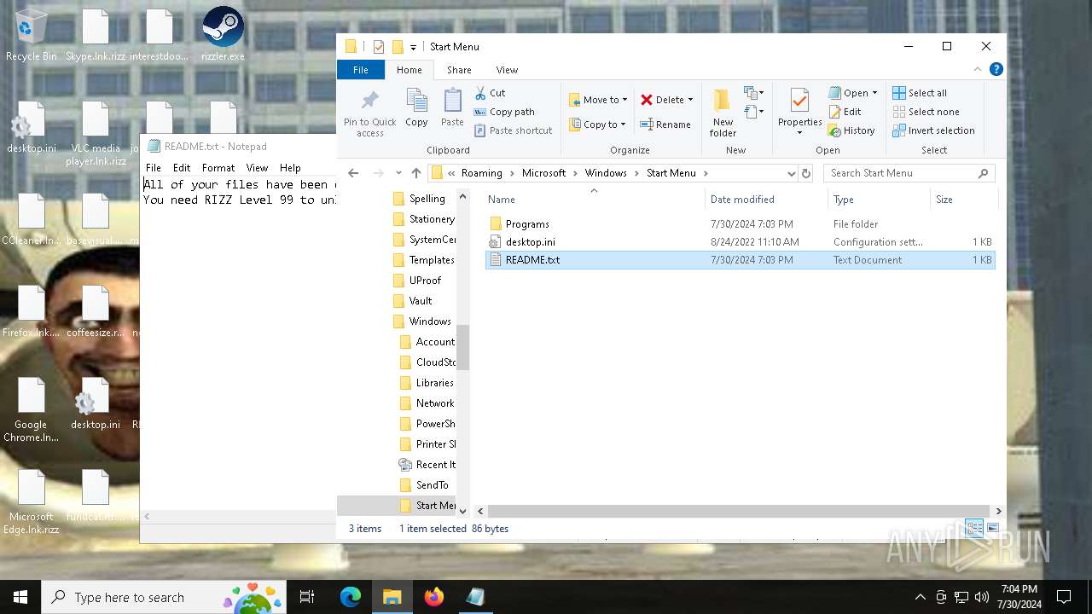The height and width of the screenshot is (614, 1092).
Task: Open Microsoft Edge from the taskbar
Action: 351,597
